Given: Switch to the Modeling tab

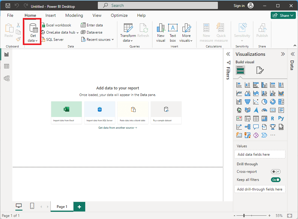Looking at the screenshot, I should [x=74, y=15].
